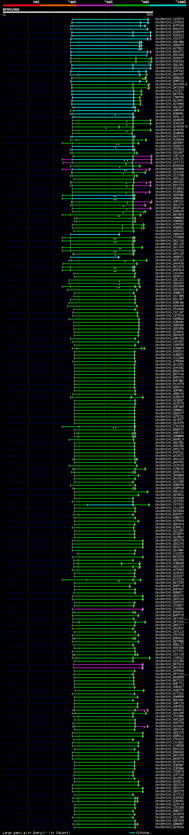Open hit UniRef100_C6TEA3
This screenshot has height=835, width=189.
170,23
